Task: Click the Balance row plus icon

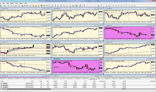Action: pos(1,89)
